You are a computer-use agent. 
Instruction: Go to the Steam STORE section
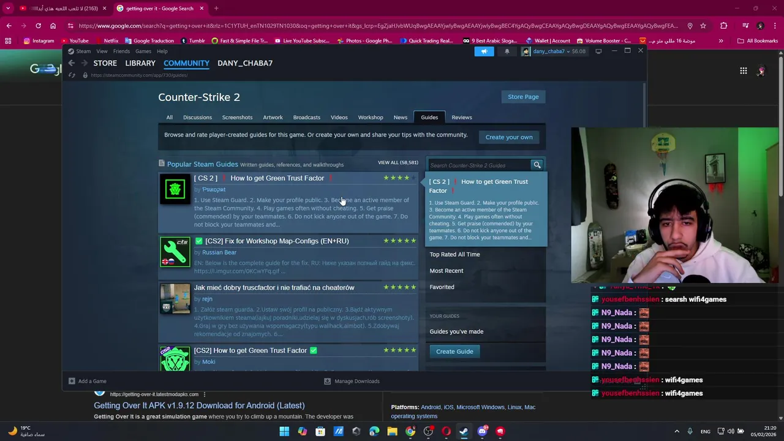(105, 63)
